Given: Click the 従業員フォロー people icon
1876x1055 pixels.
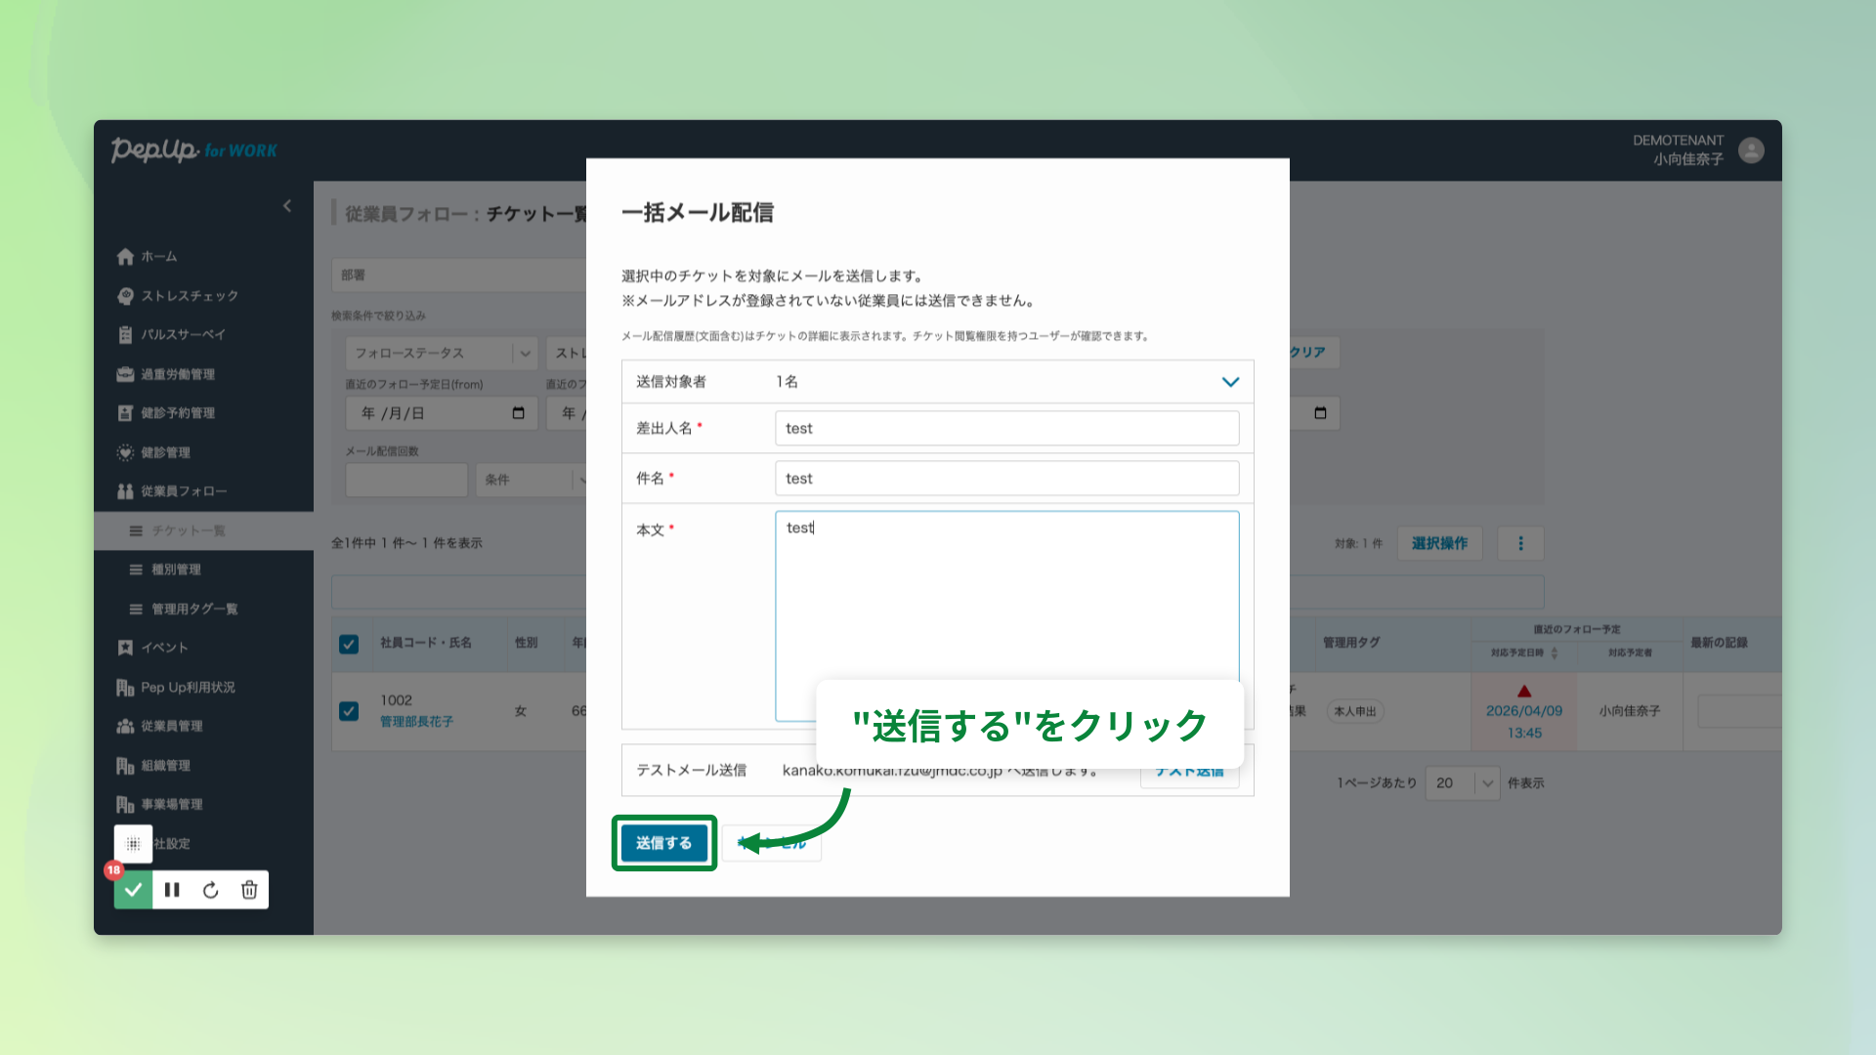Looking at the screenshot, I should 125,491.
